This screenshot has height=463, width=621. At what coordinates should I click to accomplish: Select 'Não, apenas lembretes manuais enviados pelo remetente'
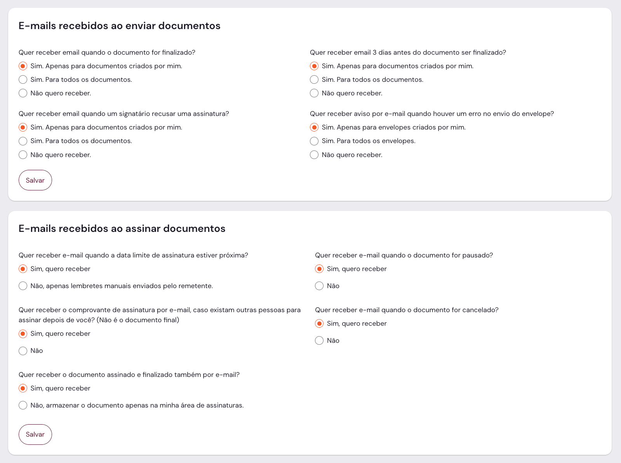[23, 286]
